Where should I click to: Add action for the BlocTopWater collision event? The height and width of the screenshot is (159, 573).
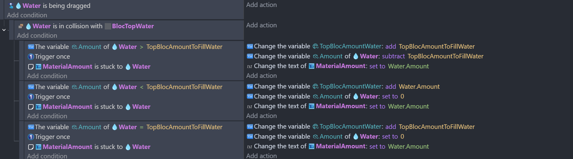pos(262,25)
